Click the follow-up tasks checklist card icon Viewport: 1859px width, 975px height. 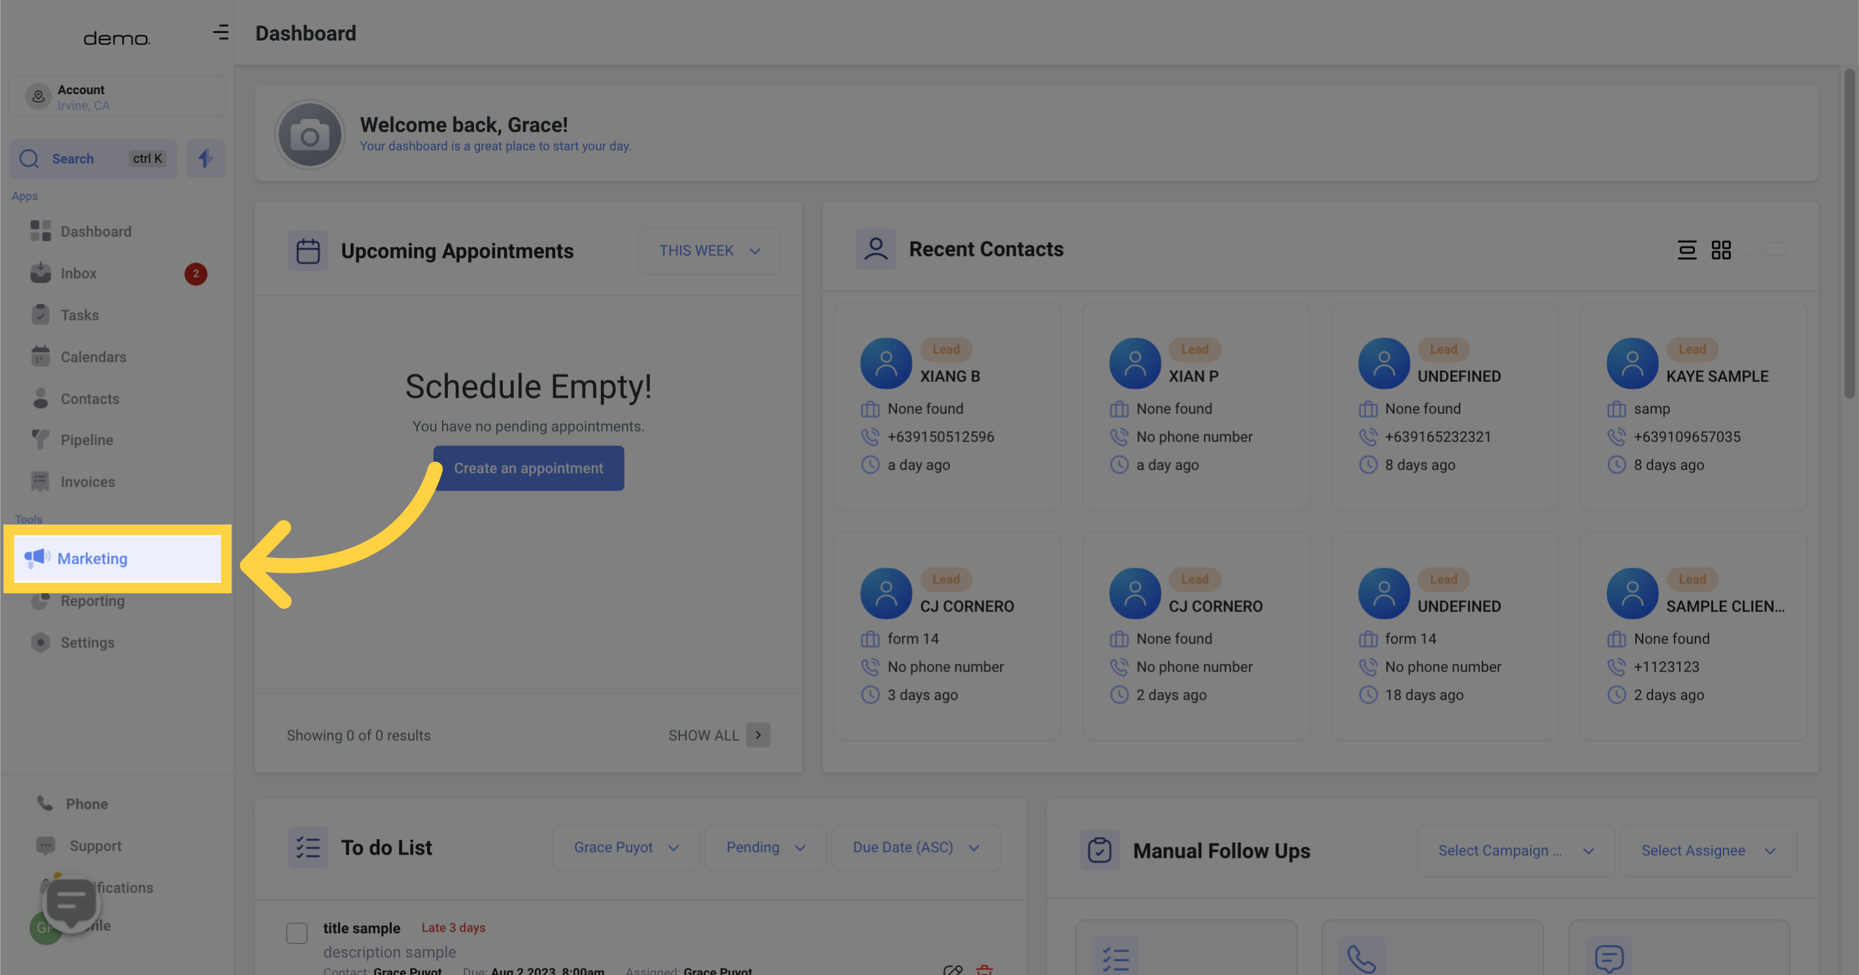click(x=1116, y=957)
